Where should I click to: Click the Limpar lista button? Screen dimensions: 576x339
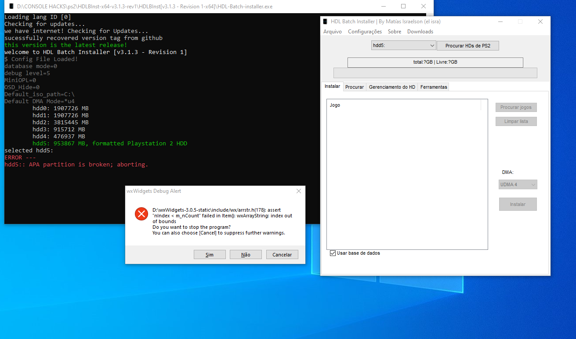coord(516,121)
